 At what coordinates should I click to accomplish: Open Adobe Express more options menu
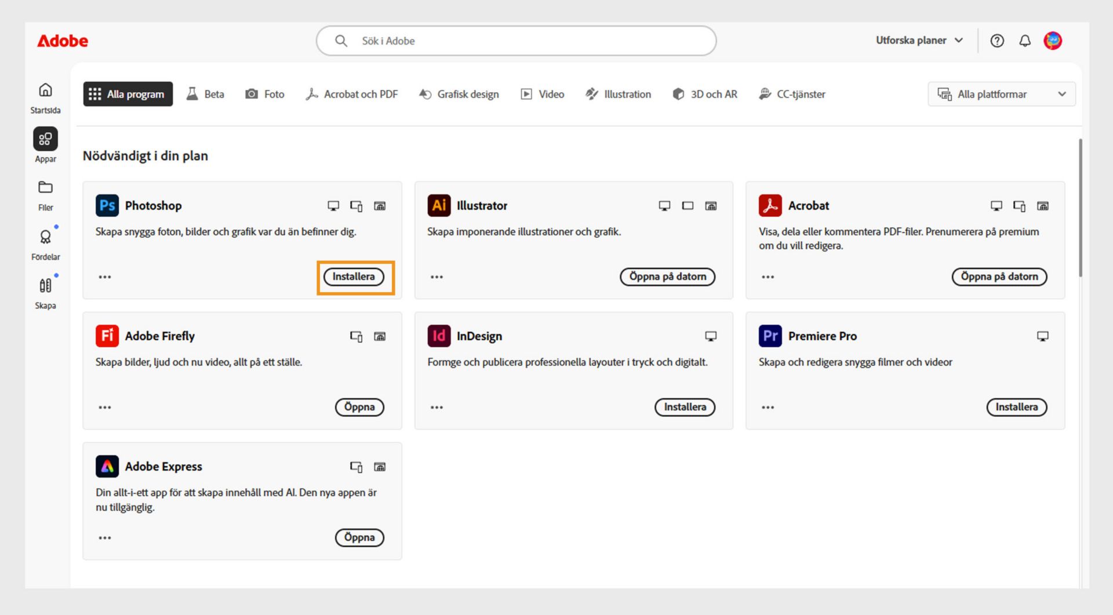(x=105, y=538)
